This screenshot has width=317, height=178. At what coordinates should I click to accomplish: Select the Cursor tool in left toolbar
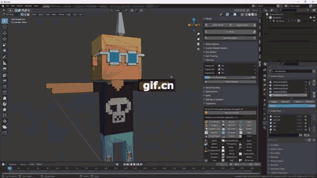click(4, 27)
